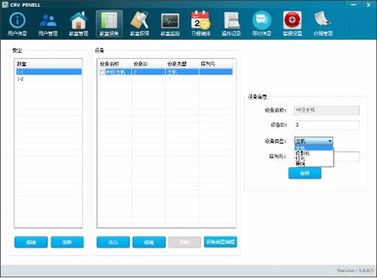
Task: Tick the checkbox in first device row
Action: click(x=102, y=72)
